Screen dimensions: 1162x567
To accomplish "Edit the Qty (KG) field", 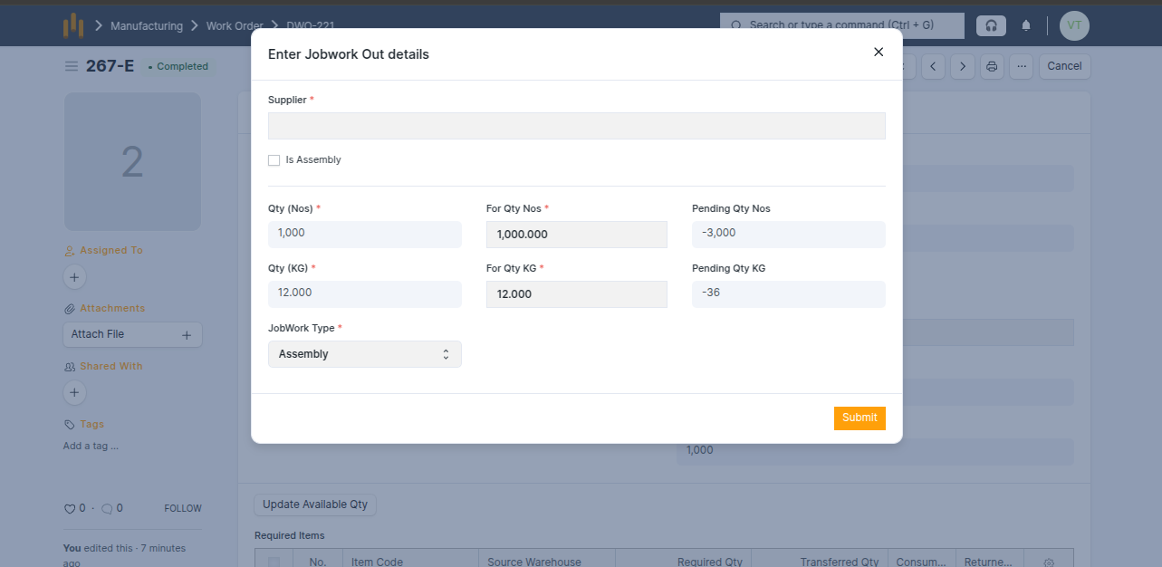I will point(364,293).
